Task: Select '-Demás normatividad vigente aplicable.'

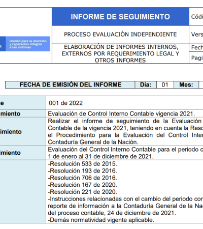Action: 101,220
